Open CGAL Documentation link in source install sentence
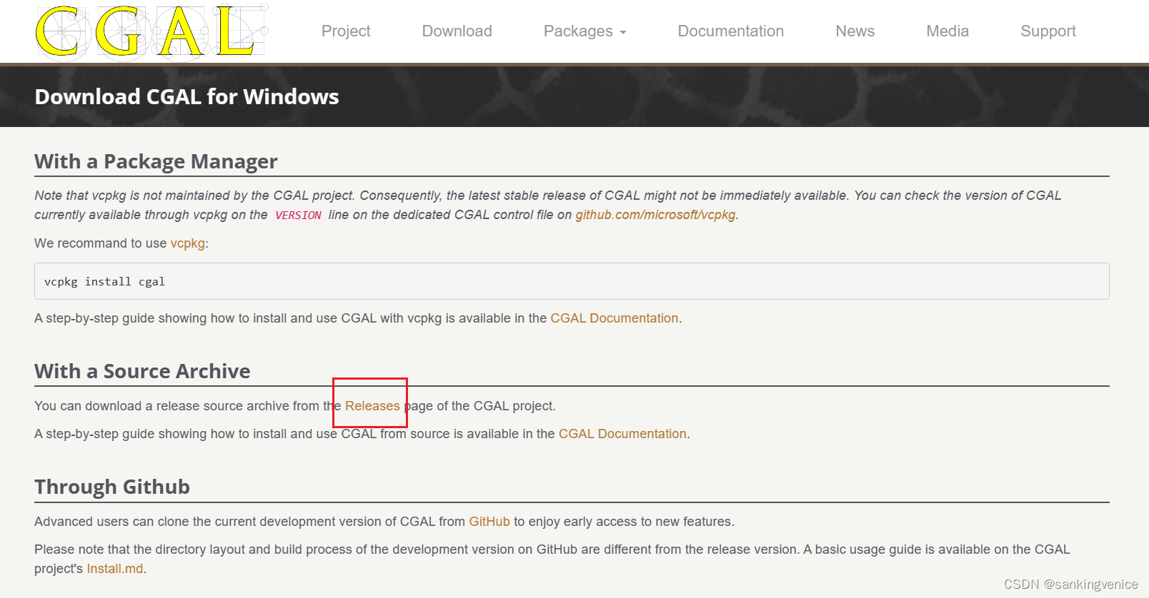The height and width of the screenshot is (598, 1149). [622, 434]
